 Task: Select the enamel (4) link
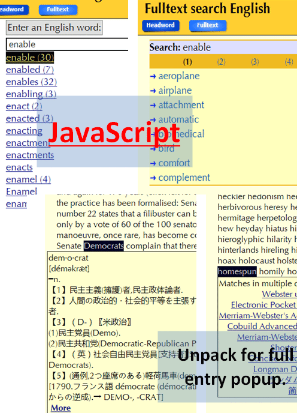[28, 179]
